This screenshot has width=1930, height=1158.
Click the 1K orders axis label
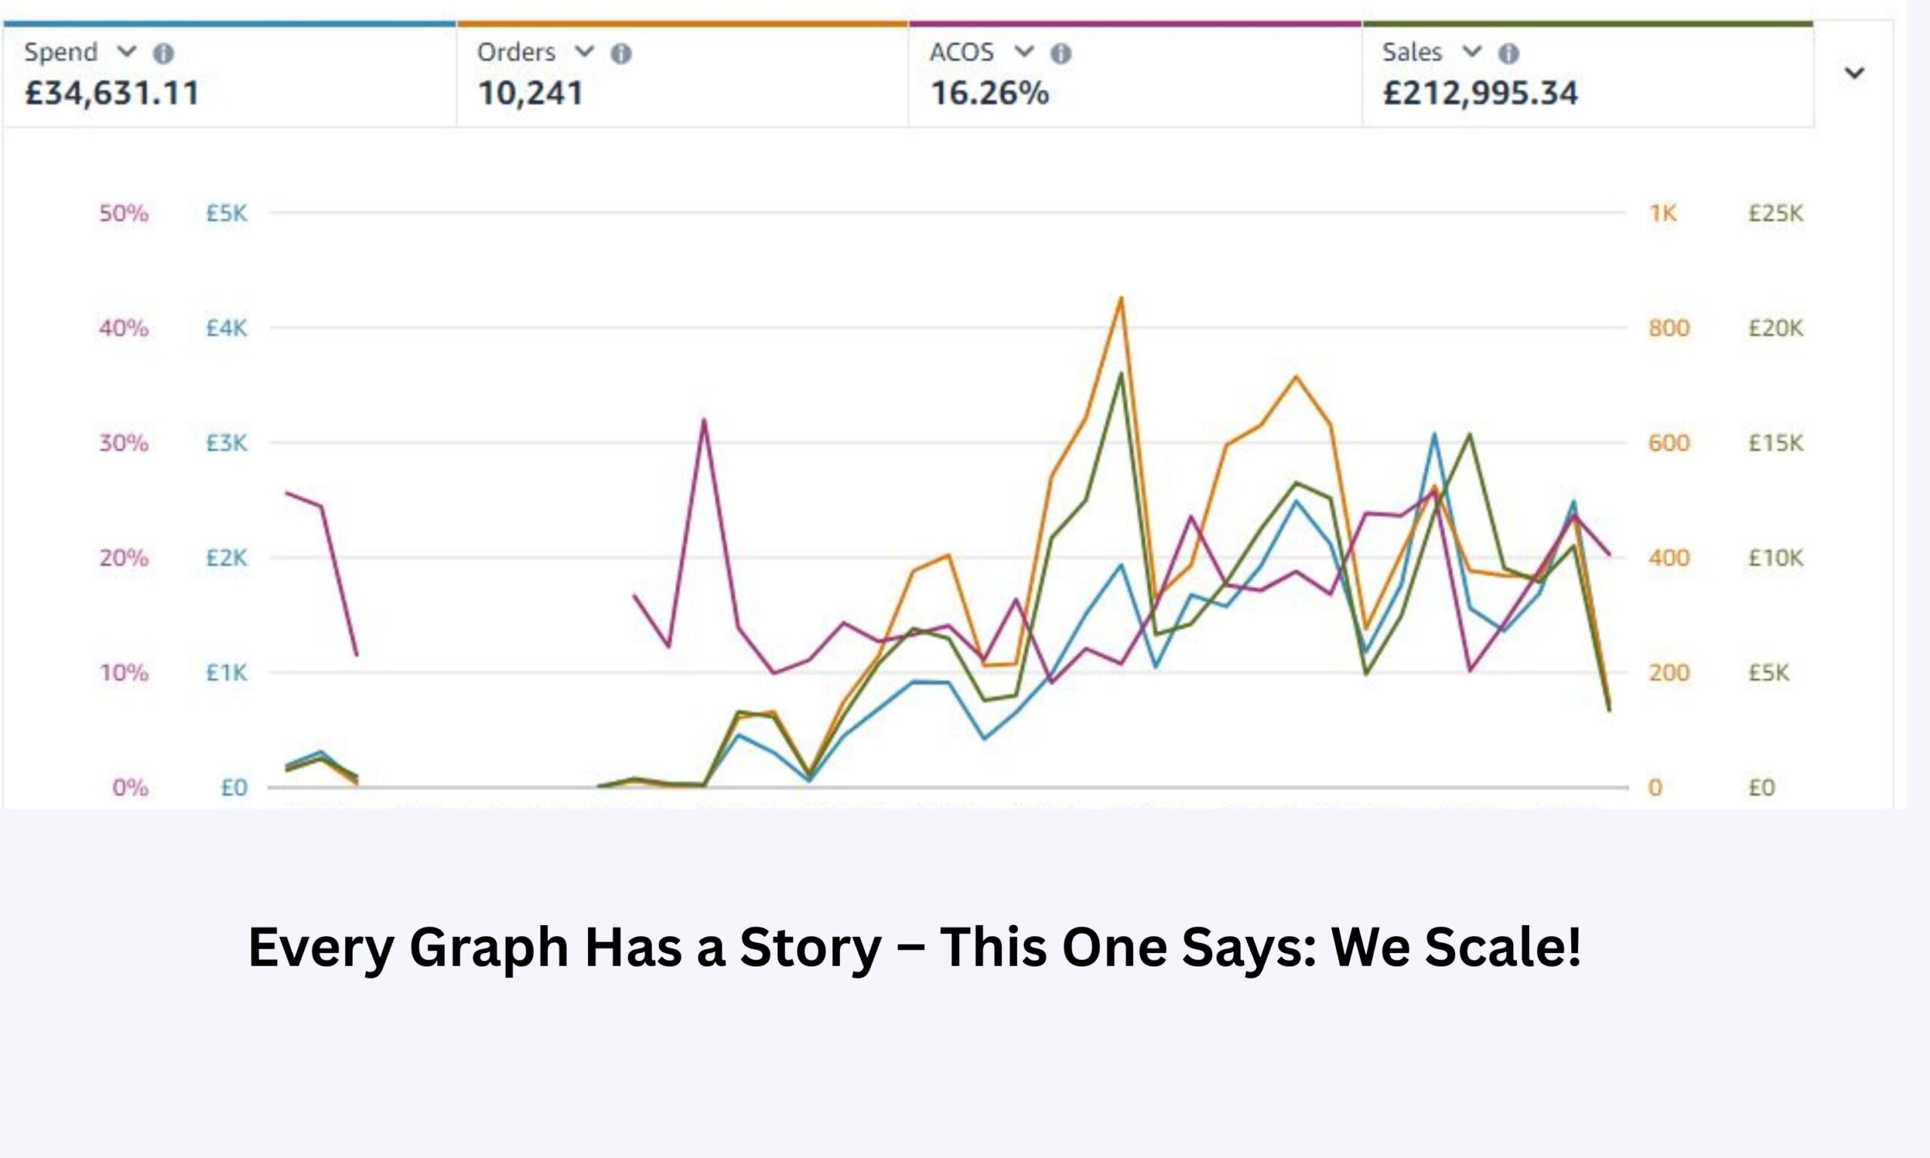1662,213
